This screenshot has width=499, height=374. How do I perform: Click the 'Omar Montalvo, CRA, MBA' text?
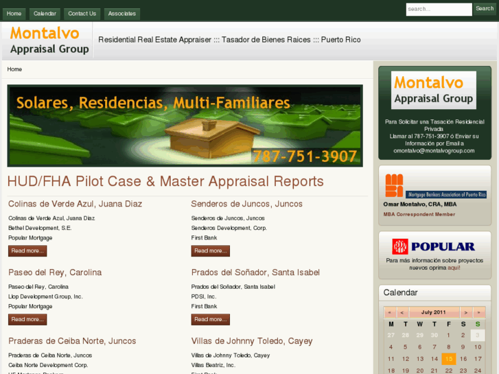point(420,204)
